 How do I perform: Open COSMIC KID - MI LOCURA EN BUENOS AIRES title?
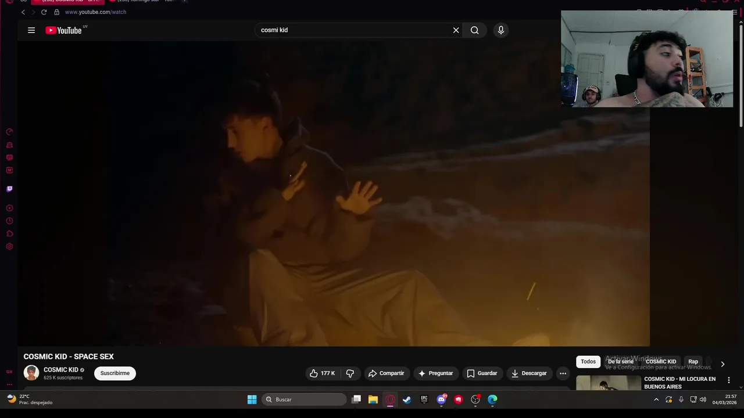pyautogui.click(x=679, y=383)
